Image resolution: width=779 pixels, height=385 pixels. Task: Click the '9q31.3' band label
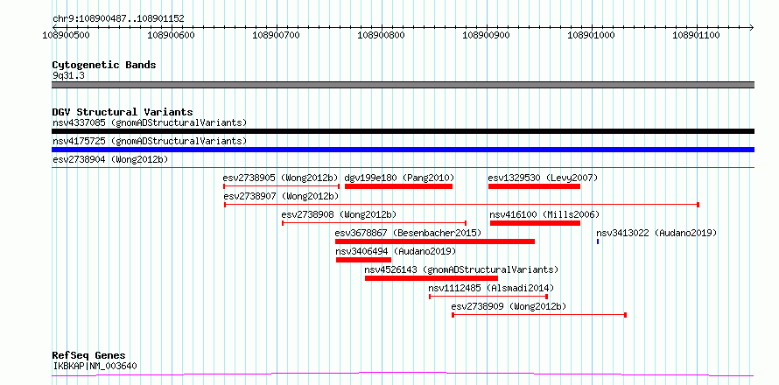click(68, 76)
